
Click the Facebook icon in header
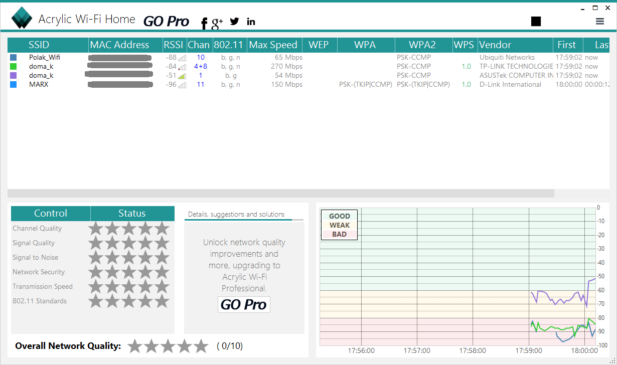click(x=204, y=23)
